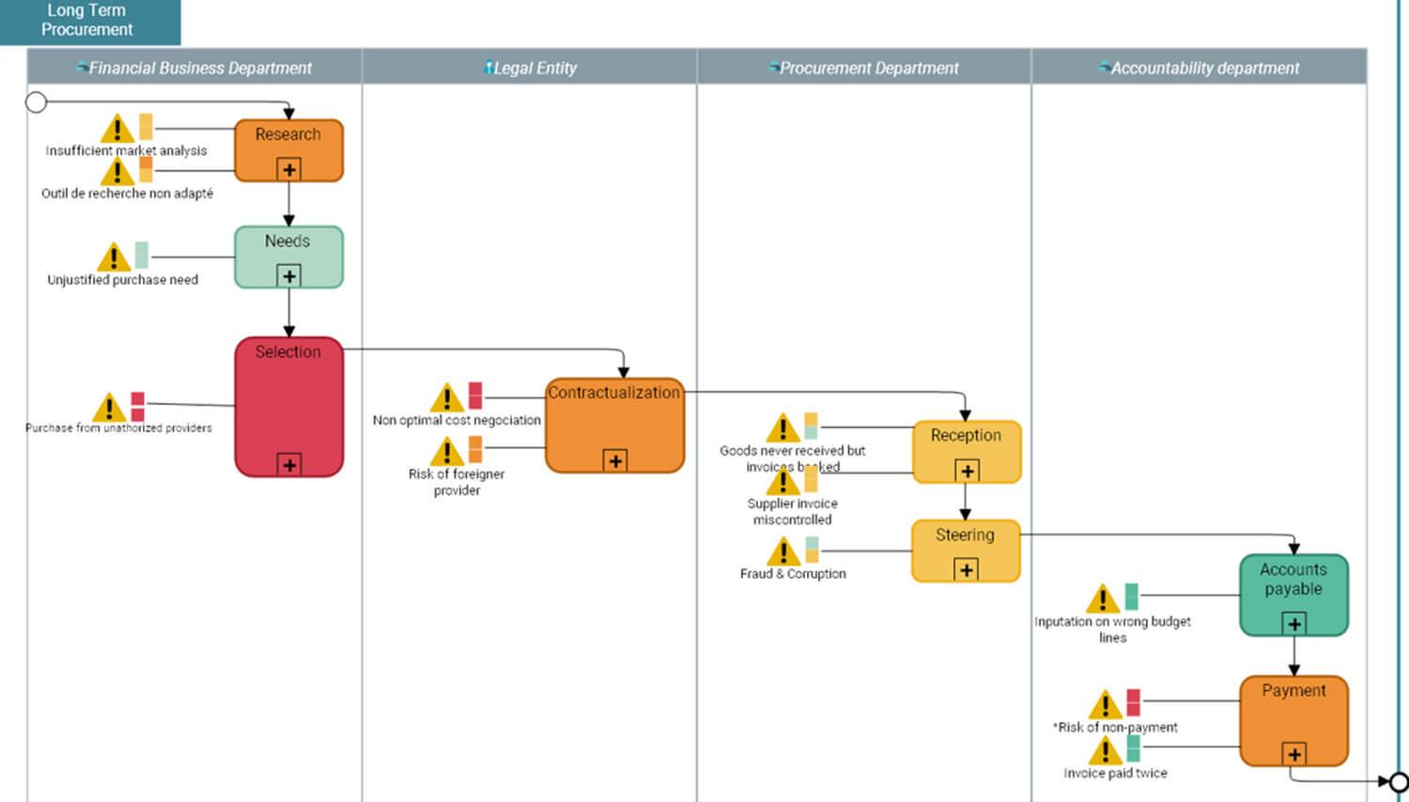The height and width of the screenshot is (802, 1409).
Task: Click the yellow severity swatch of Supplier invoice miscontrolled
Action: [811, 479]
